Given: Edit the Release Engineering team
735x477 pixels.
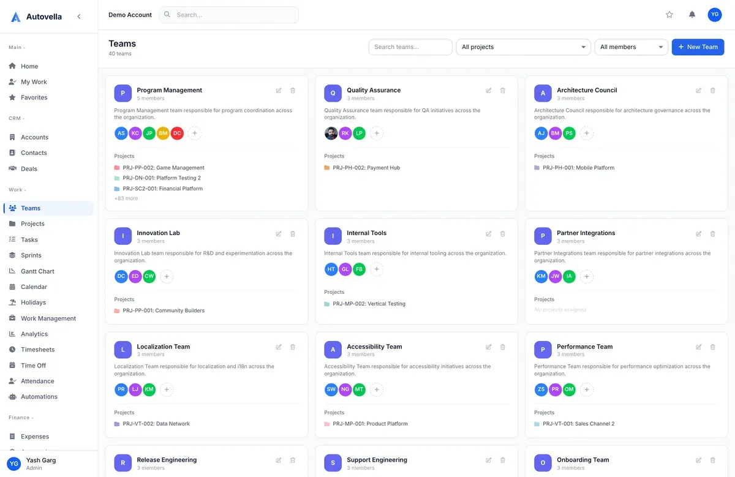Looking at the screenshot, I should [279, 460].
